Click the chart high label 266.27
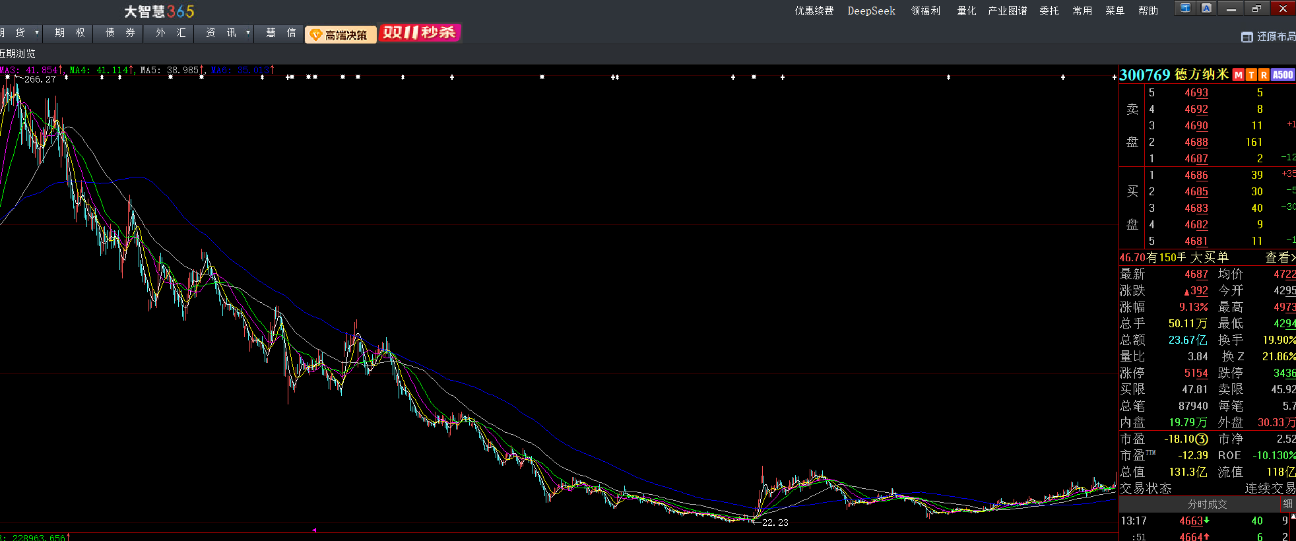Screen dimensions: 1296x541 40,79
